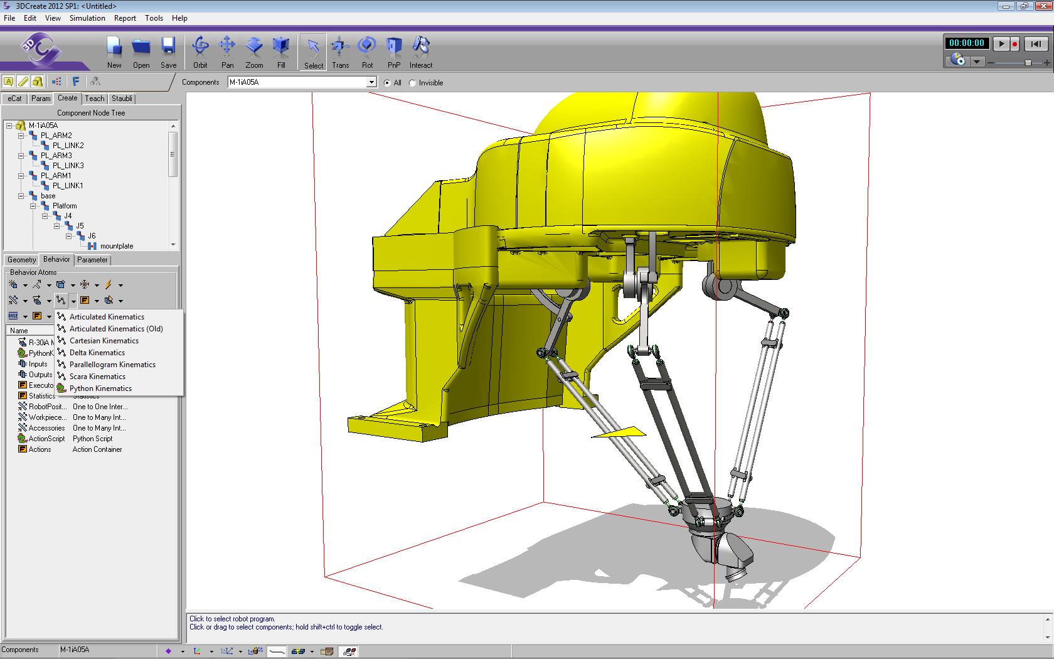This screenshot has height=659, width=1054.
Task: Open the simulation settings dropdown arrow near the speed slider
Action: [x=977, y=62]
